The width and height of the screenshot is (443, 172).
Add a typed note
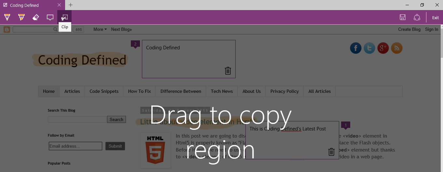(50, 17)
